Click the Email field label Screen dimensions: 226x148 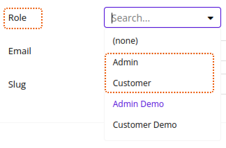click(x=20, y=51)
